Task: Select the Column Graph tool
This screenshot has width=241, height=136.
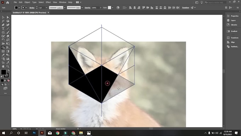Action: pyautogui.click(x=8, y=59)
